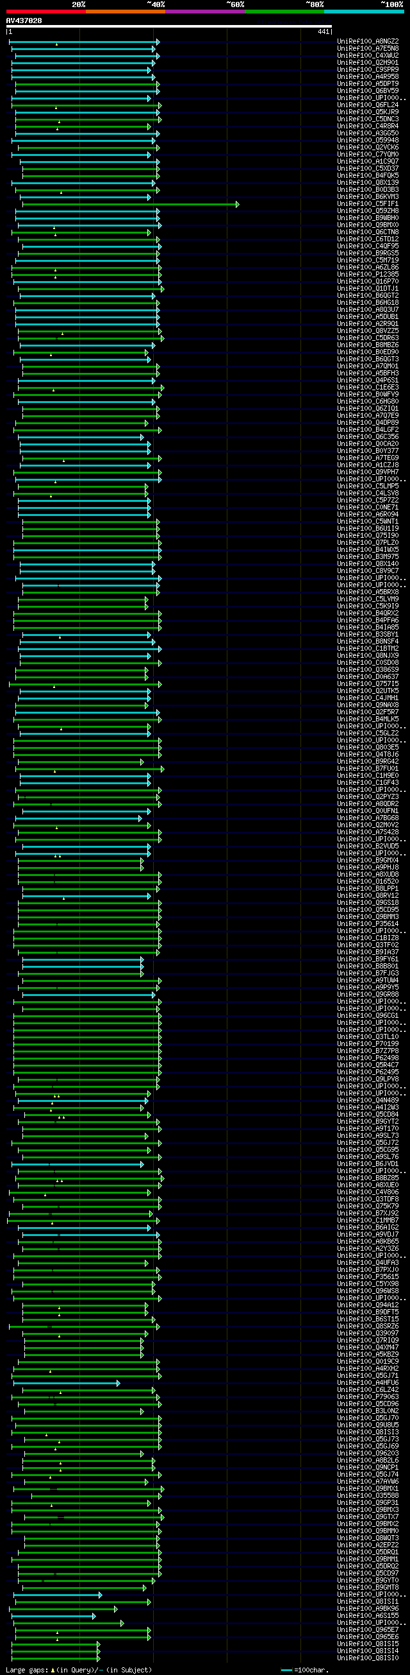Select label UniRef100_B0ED90
This screenshot has width=410, height=1675.
point(368,352)
